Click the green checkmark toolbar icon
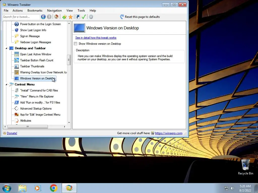Viewport: 258px width, 193px height. pos(84,17)
